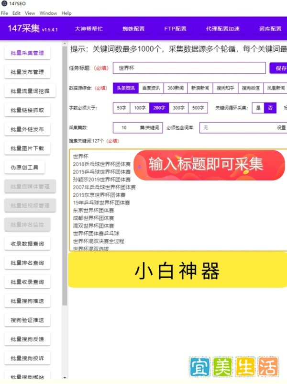Click keyword line 混双世界杯团体赛
Viewport: 287px width, 384px height.
click(93, 226)
